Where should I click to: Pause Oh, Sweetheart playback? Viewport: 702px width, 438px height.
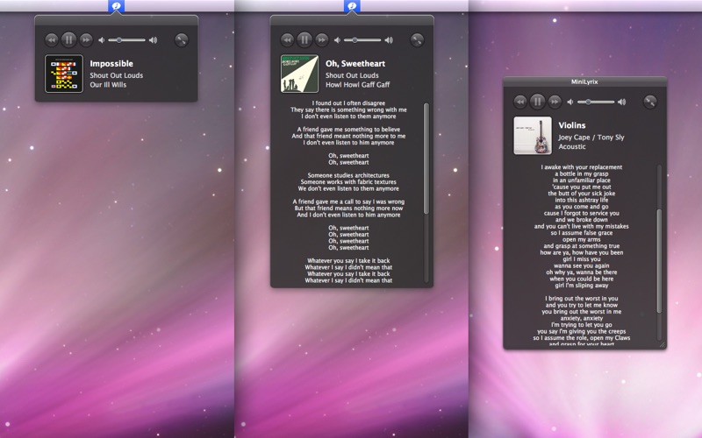304,39
